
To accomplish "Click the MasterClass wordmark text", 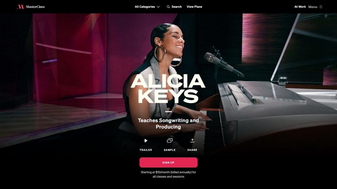I will click(35, 7).
